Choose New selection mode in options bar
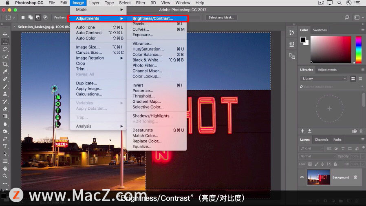366x206 pixels. click(x=23, y=18)
